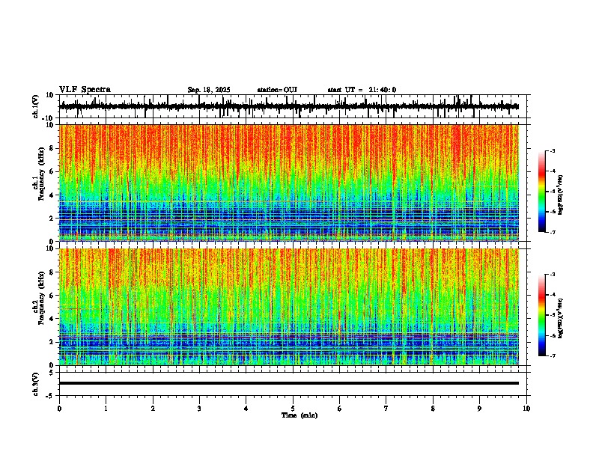Screen dimensions: 593x458
Task: Click time axis tick label "3"
Action: pos(199,409)
